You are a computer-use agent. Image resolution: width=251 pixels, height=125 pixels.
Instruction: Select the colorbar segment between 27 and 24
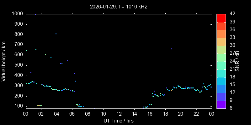click(x=221, y=57)
